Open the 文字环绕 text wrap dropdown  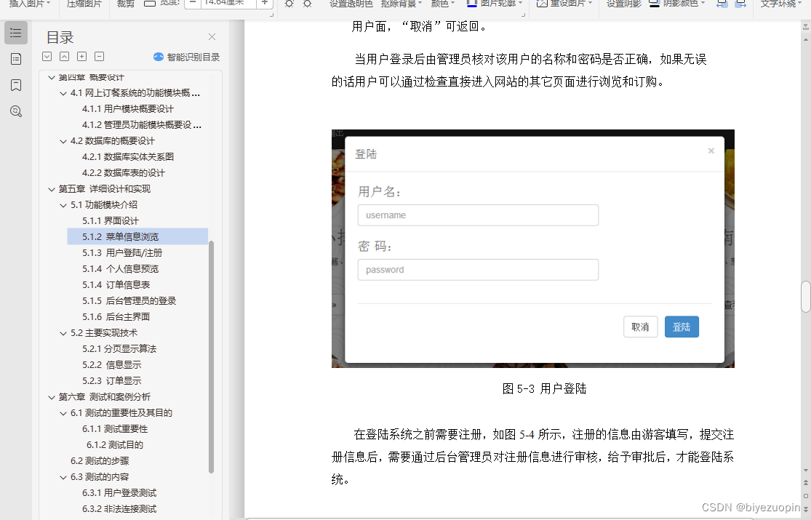782,4
